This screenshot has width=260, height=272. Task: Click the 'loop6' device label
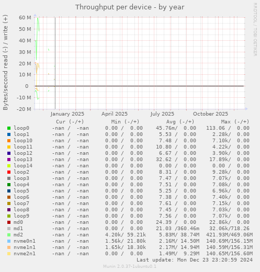(x=21, y=197)
